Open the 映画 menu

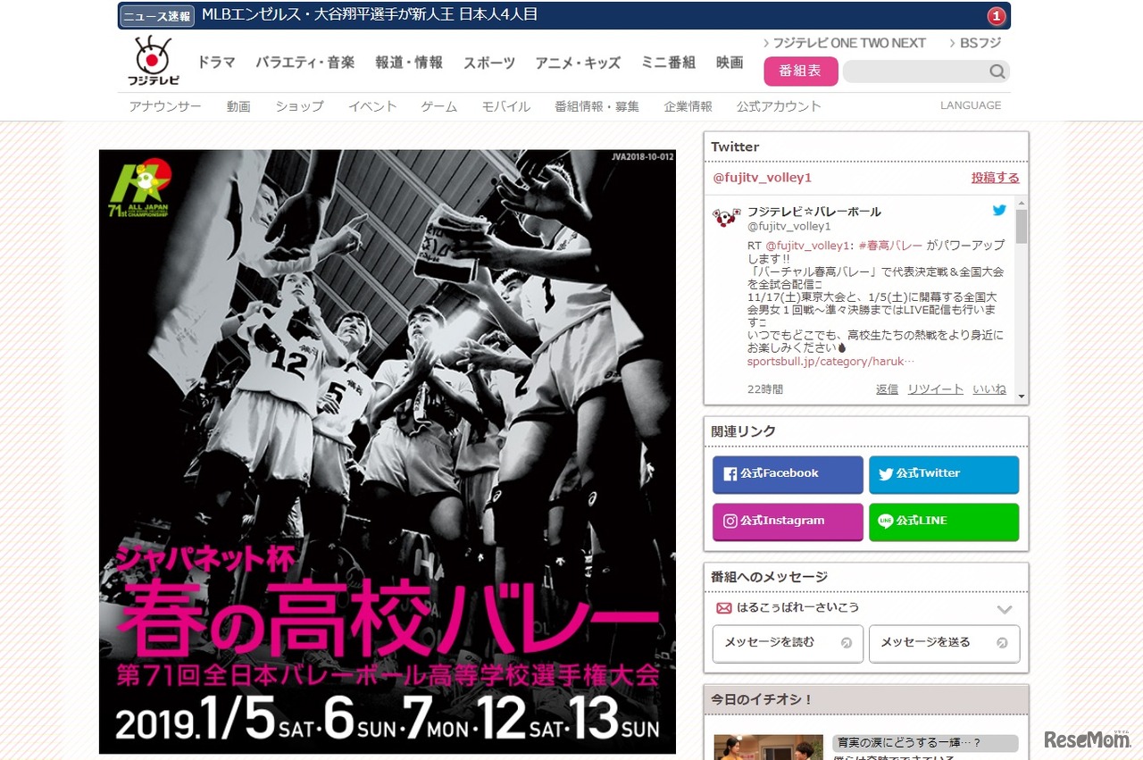[x=730, y=63]
